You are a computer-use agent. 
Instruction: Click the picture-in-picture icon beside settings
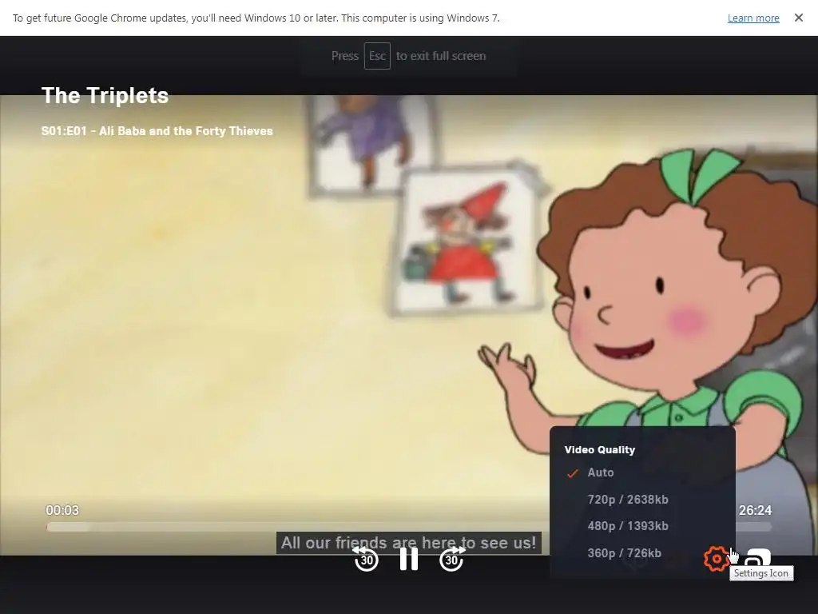(758, 557)
